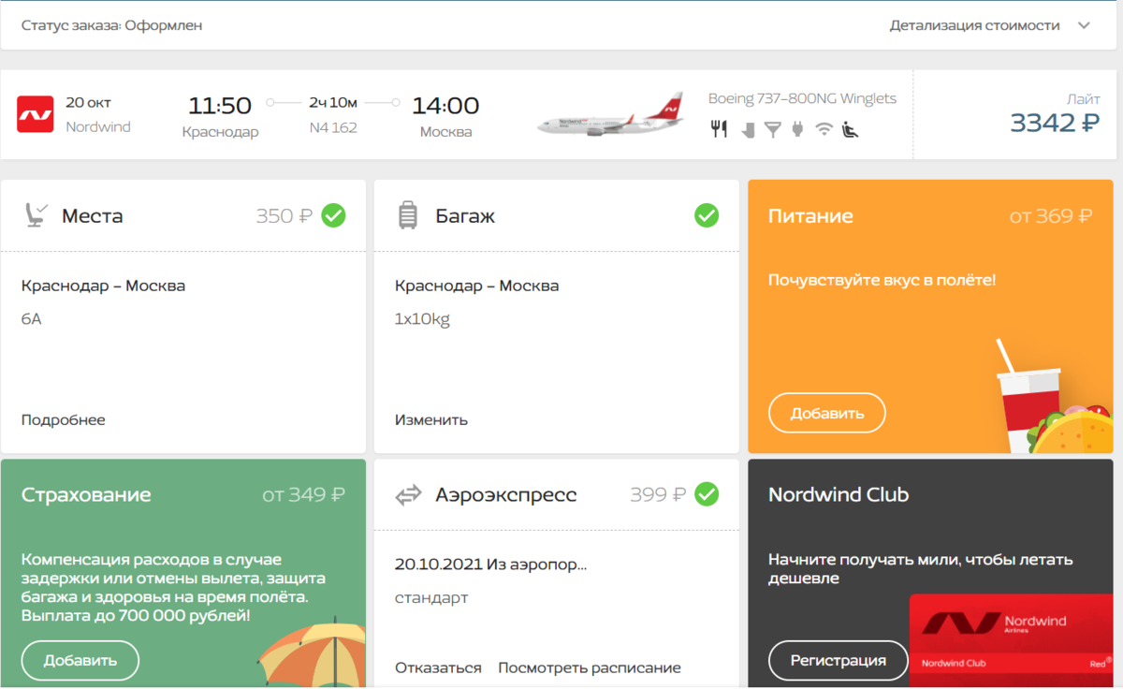Click Добавить button in Страхование card
The width and height of the screenshot is (1123, 689).
tap(80, 660)
